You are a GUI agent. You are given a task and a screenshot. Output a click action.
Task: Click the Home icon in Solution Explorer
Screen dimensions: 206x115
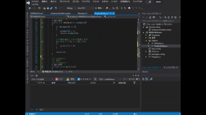click(150, 17)
